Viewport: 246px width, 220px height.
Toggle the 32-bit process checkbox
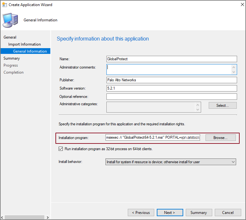click(61, 149)
